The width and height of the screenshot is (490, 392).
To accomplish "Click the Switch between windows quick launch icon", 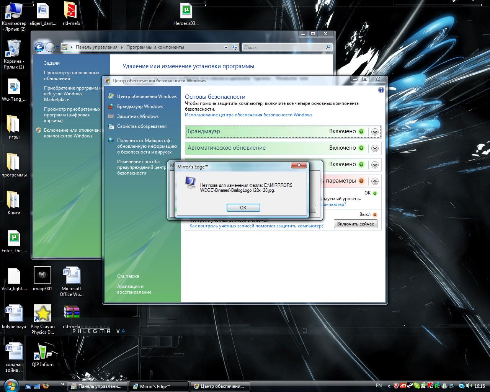I will pos(28,386).
